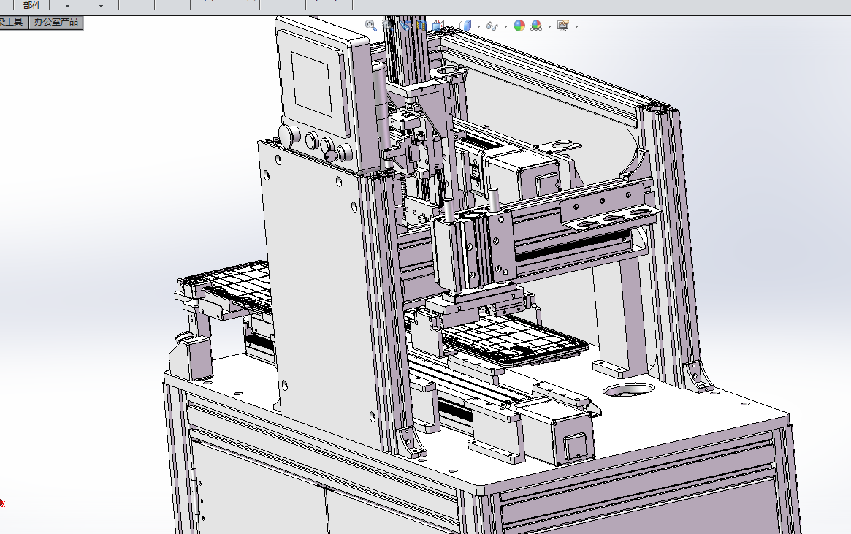This screenshot has width=851, height=534.
Task: Click the 部件 toolbar button
Action: click(x=32, y=5)
